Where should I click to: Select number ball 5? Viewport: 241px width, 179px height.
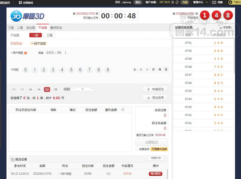pos(71,70)
